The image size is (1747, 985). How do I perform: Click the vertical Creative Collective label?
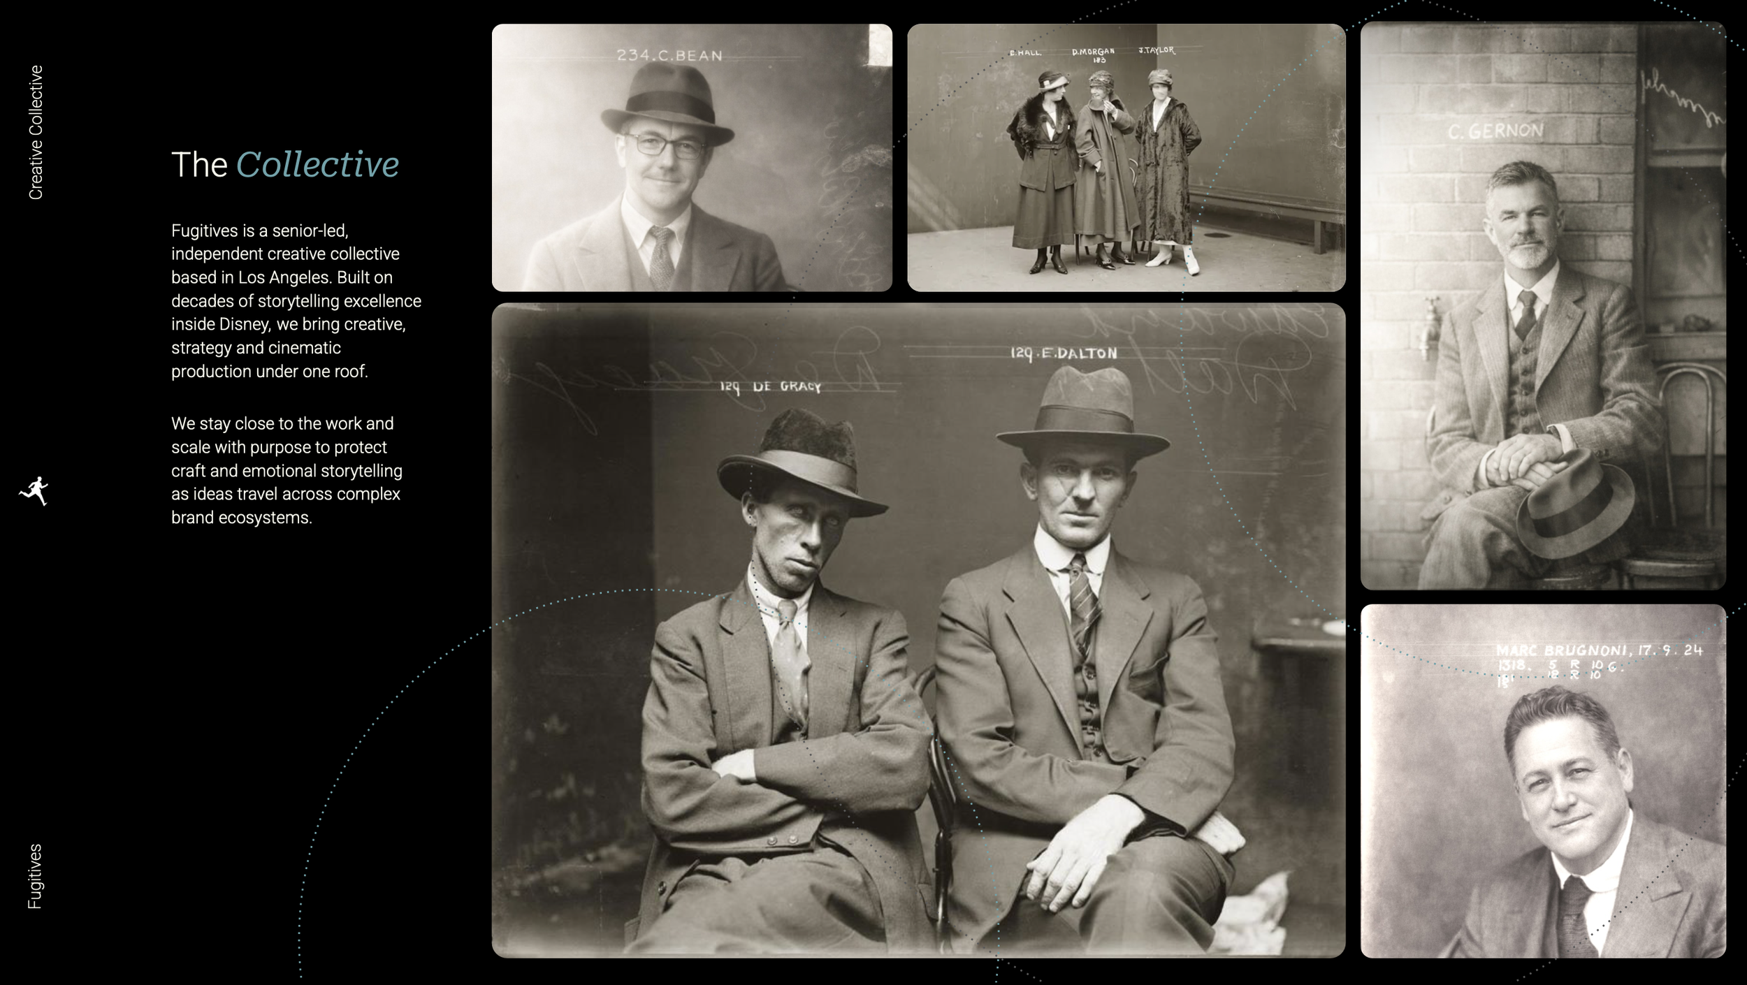coord(36,132)
